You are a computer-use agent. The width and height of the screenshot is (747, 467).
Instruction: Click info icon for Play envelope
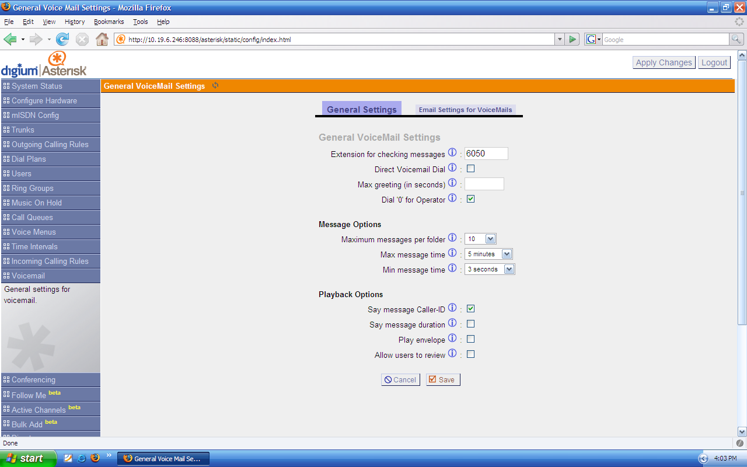pyautogui.click(x=452, y=339)
